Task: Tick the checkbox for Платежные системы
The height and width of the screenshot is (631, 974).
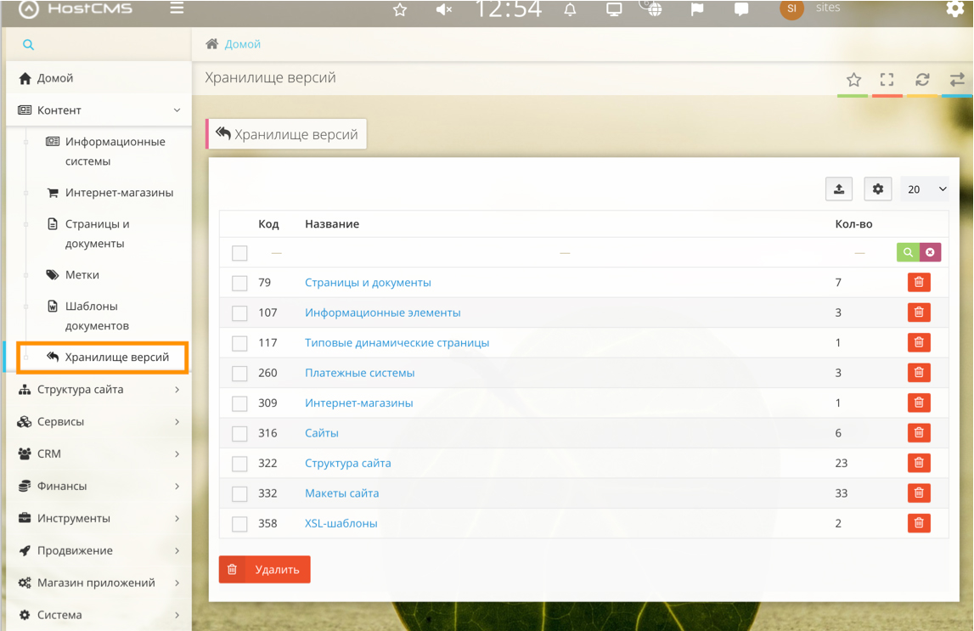Action: tap(239, 374)
